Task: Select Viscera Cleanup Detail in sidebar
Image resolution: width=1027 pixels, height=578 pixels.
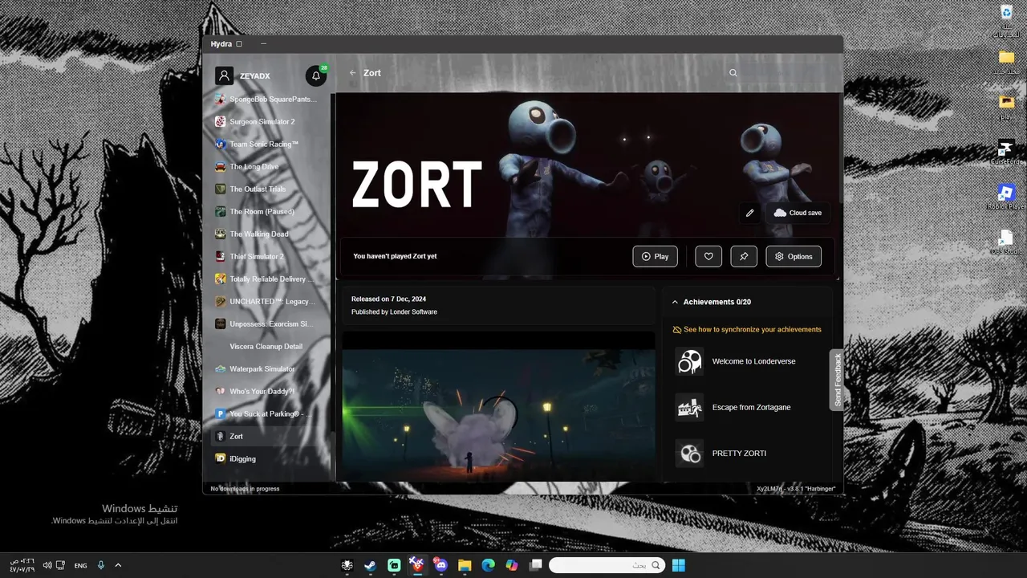Action: point(268,346)
